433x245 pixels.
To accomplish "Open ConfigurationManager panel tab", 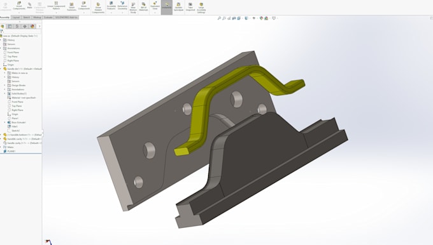I will pos(17,27).
